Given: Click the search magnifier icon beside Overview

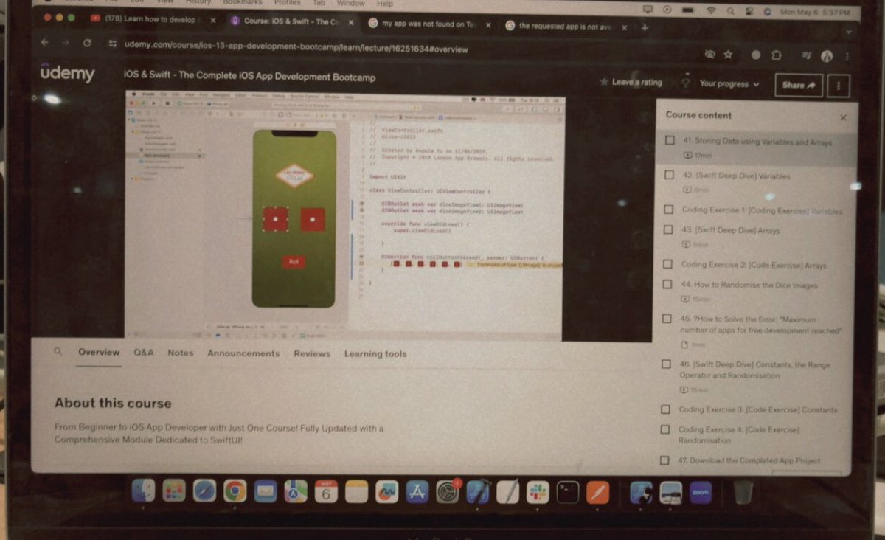Looking at the screenshot, I should (x=58, y=353).
